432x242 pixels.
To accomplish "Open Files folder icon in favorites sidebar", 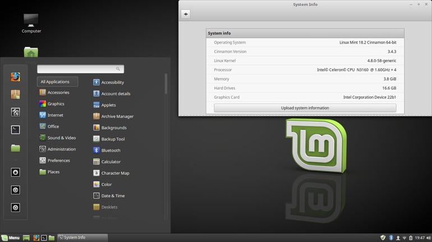I will (16, 148).
